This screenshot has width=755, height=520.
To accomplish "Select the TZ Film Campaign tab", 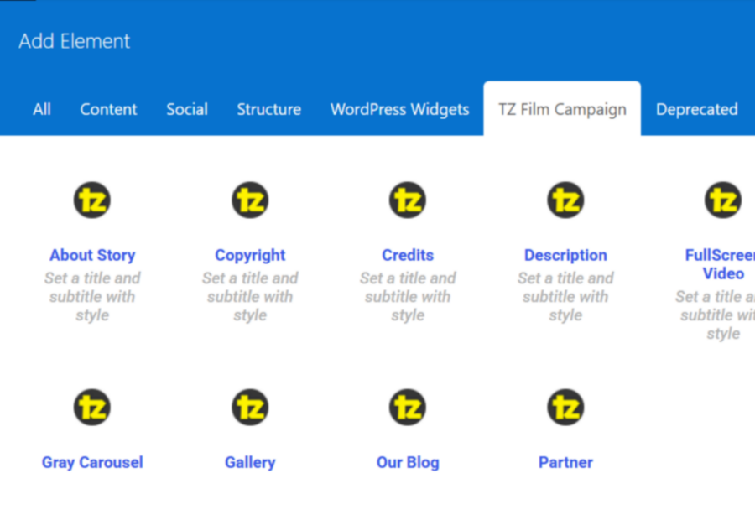I will [562, 109].
